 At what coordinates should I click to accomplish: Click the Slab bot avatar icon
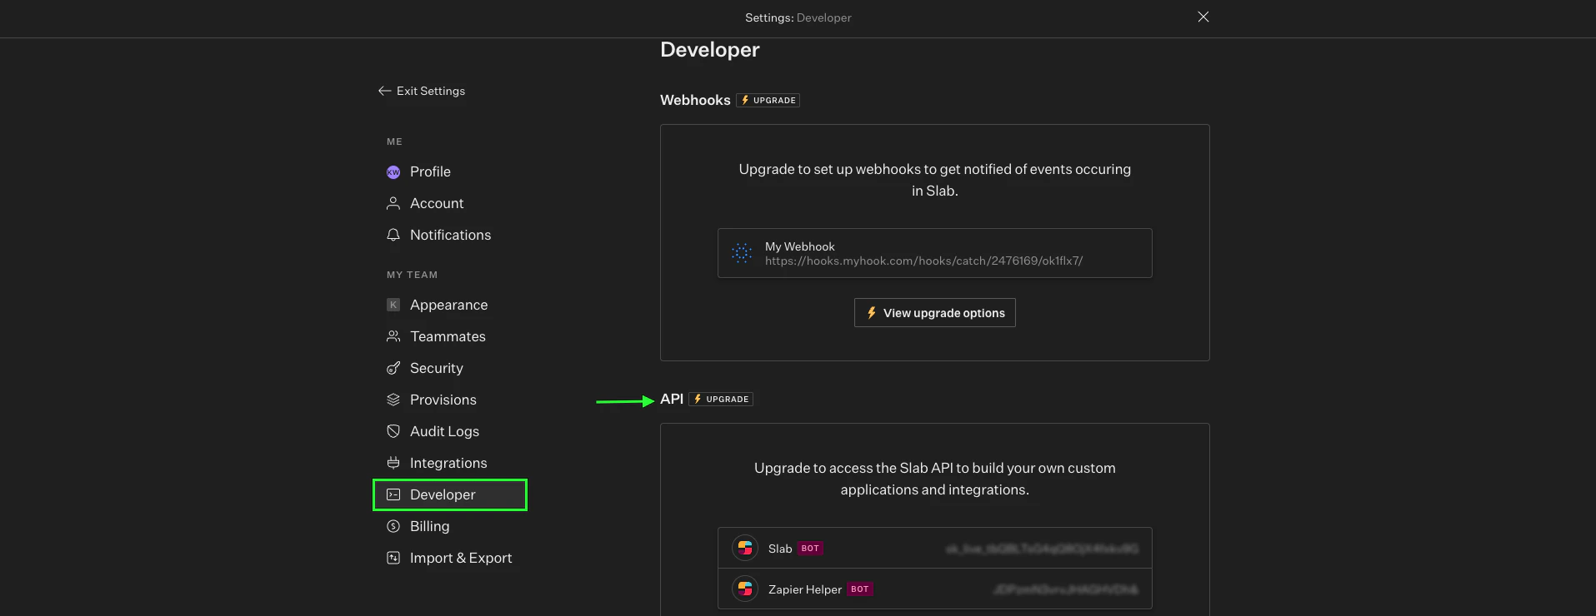(x=745, y=548)
